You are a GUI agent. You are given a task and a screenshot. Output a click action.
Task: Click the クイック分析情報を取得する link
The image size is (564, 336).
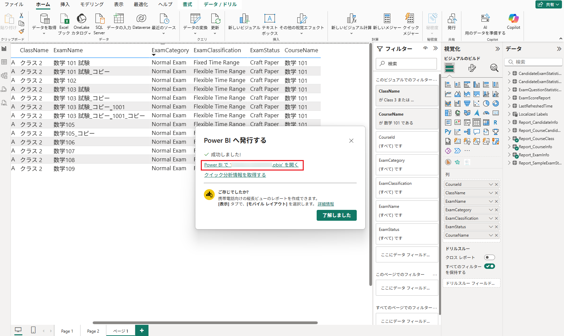pos(235,175)
